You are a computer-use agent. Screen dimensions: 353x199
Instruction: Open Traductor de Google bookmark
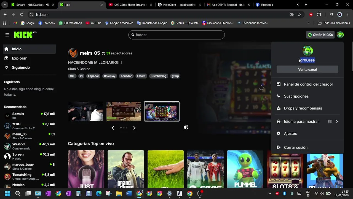[x=152, y=23]
